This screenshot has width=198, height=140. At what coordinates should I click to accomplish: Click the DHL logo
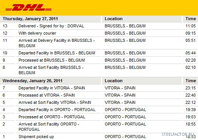click(x=28, y=8)
